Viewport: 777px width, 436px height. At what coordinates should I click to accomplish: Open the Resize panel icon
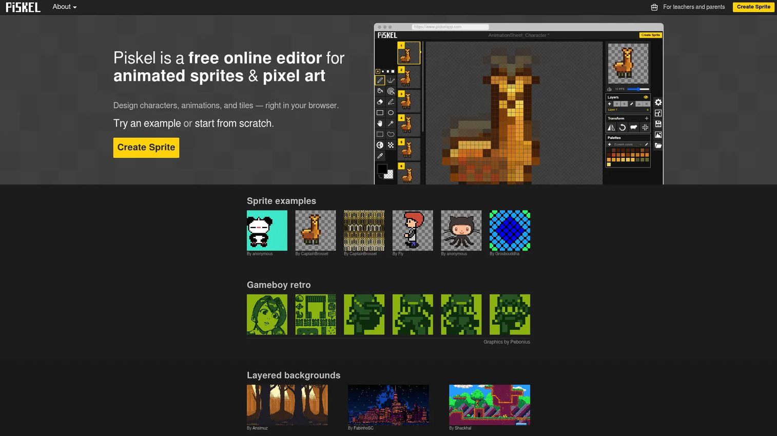tap(658, 113)
